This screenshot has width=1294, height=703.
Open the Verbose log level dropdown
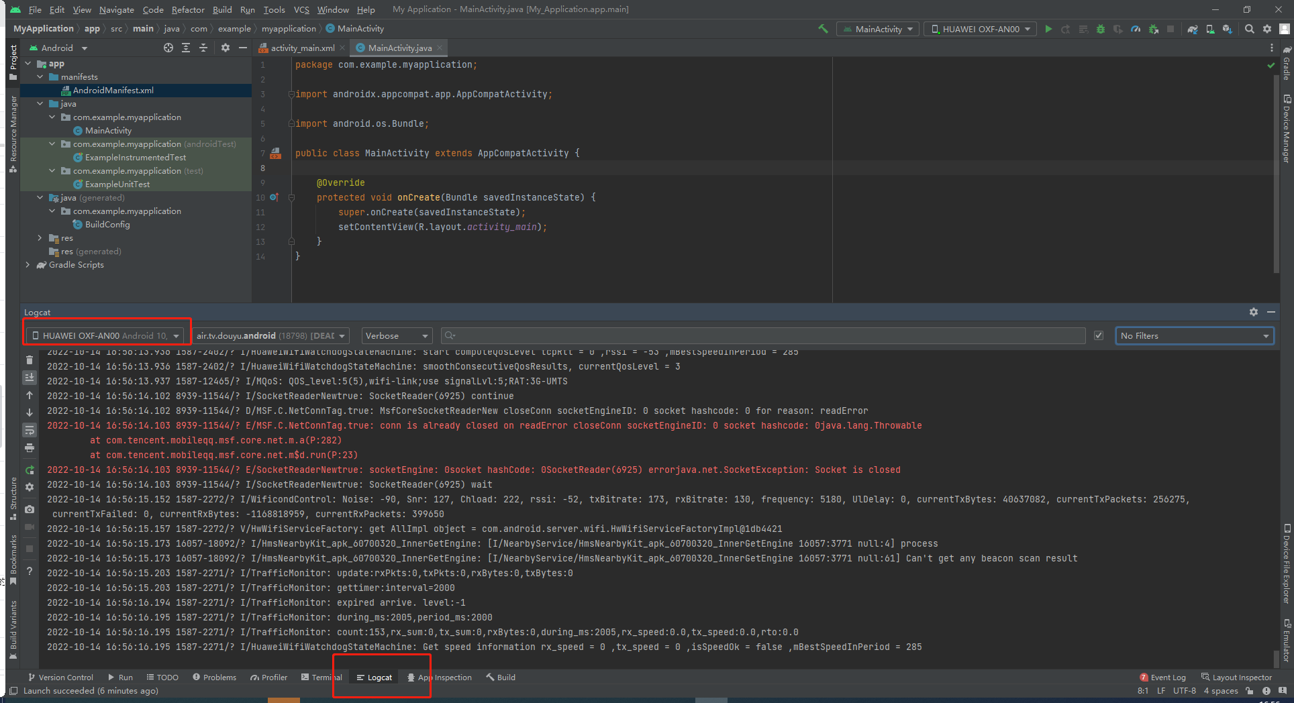click(x=397, y=335)
